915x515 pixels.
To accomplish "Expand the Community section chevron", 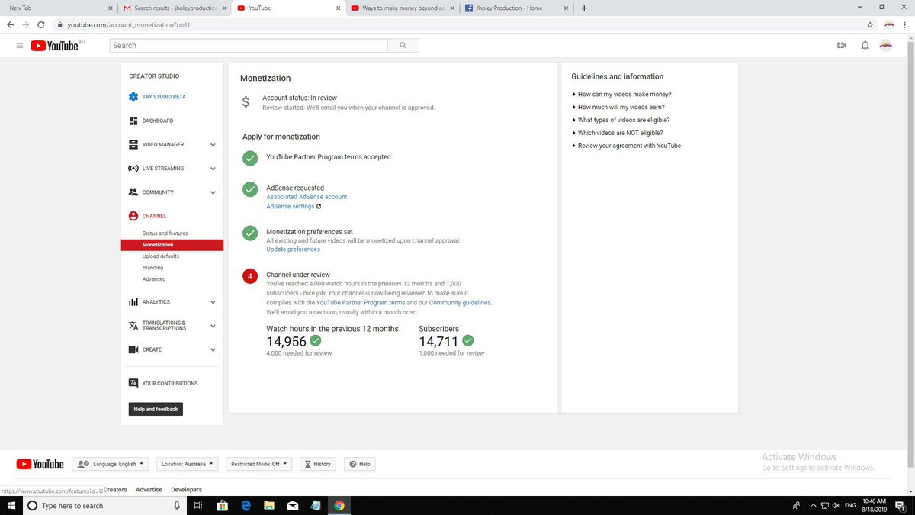I will click(213, 192).
